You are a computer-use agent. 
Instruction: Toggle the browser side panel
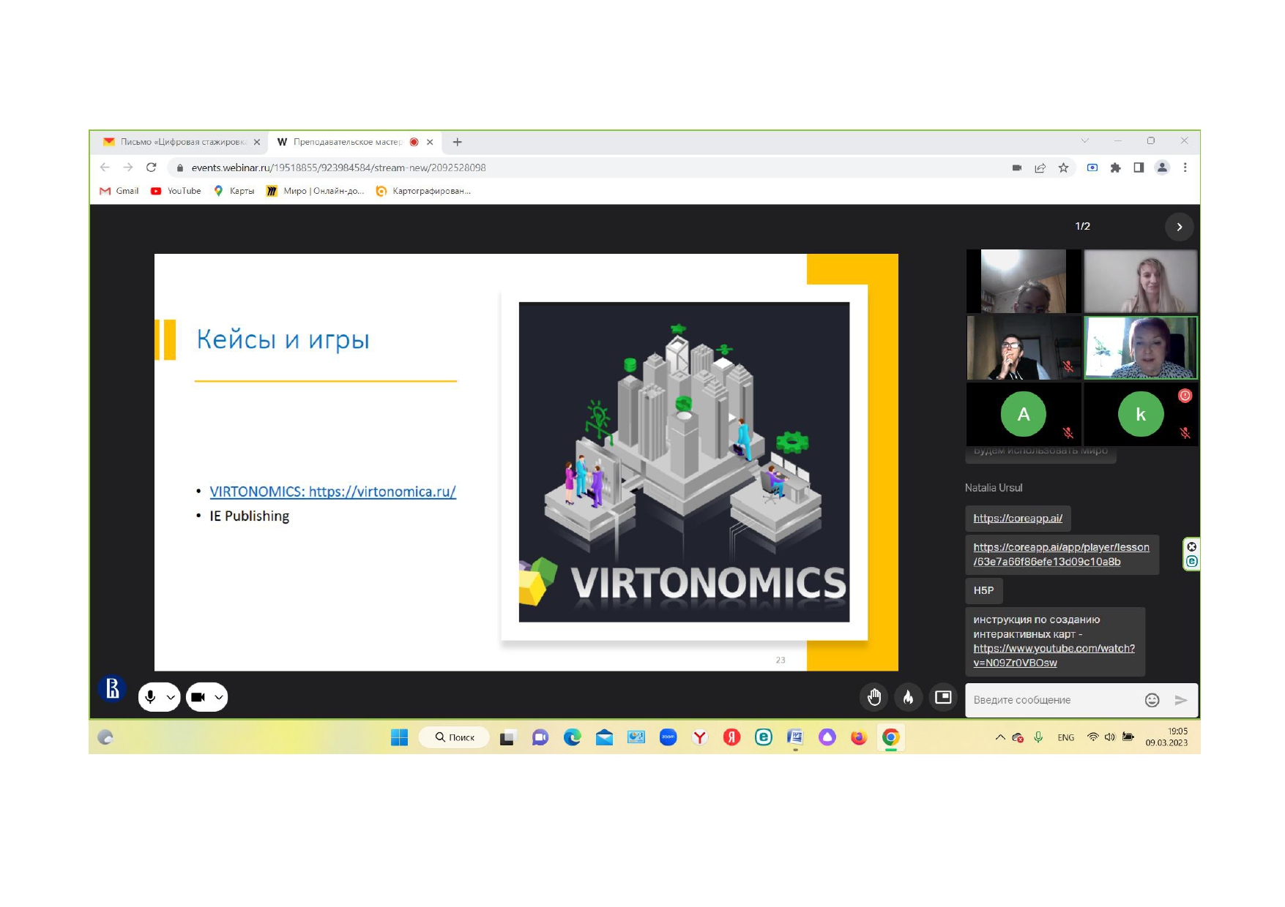click(x=1139, y=168)
